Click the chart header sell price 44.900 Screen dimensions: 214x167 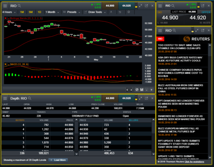coord(110,6)
